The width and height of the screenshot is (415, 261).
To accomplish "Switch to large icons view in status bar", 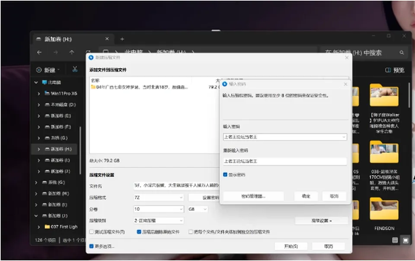I will pyautogui.click(x=405, y=240).
